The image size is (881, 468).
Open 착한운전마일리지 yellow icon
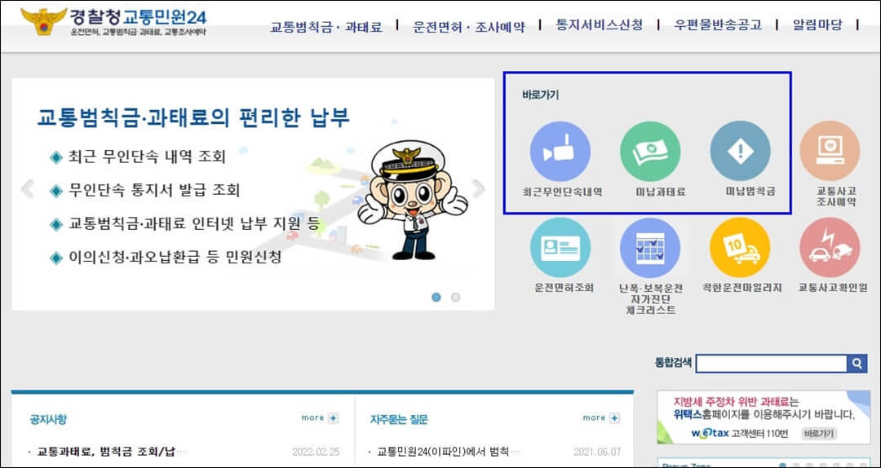740,248
